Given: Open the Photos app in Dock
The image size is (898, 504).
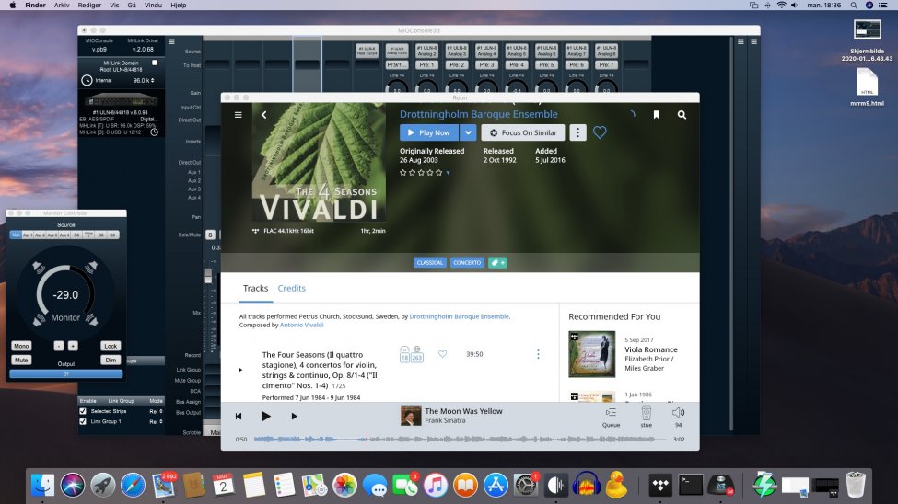Looking at the screenshot, I should pos(344,485).
